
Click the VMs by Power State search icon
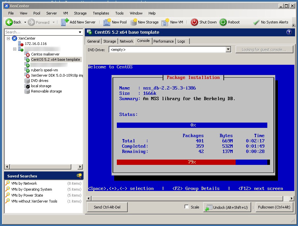tap(8, 195)
